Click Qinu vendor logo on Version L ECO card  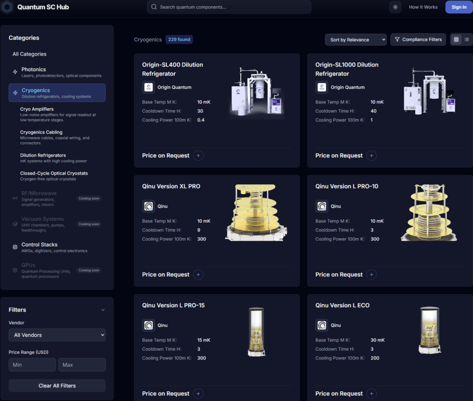click(322, 325)
